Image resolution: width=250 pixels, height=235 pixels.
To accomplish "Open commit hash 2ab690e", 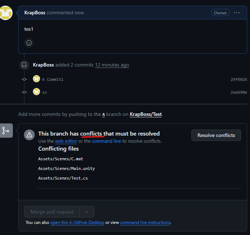I will [x=239, y=92].
